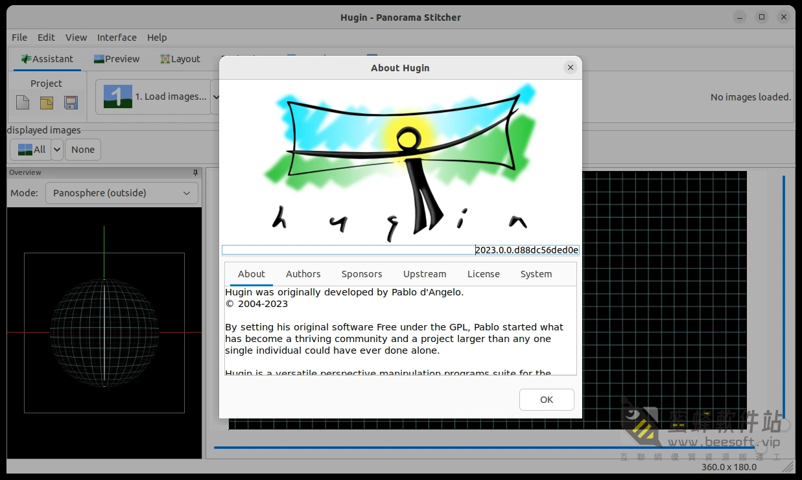Viewport: 802px width, 480px height.
Task: Click the All displayed images button
Action: pos(31,150)
